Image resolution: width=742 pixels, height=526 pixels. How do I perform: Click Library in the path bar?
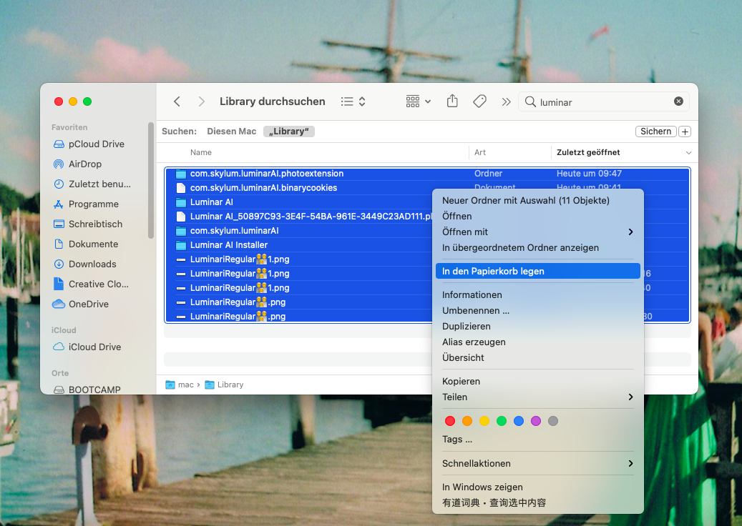(224, 384)
